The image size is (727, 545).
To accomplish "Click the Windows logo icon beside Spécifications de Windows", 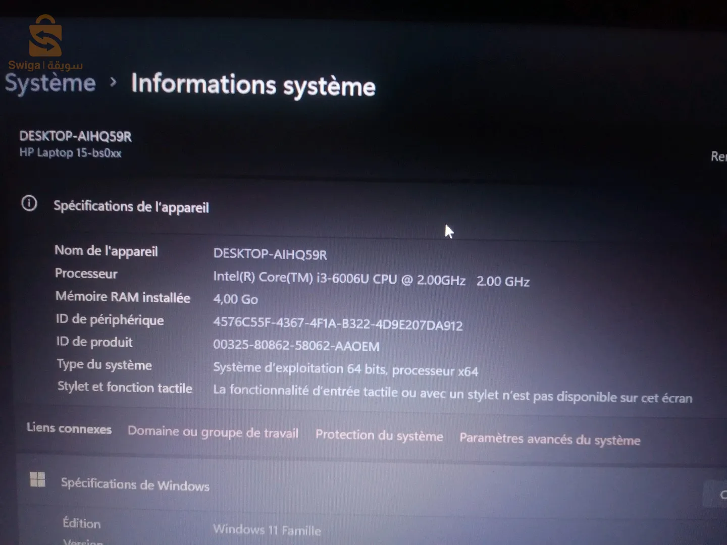I will coord(37,479).
